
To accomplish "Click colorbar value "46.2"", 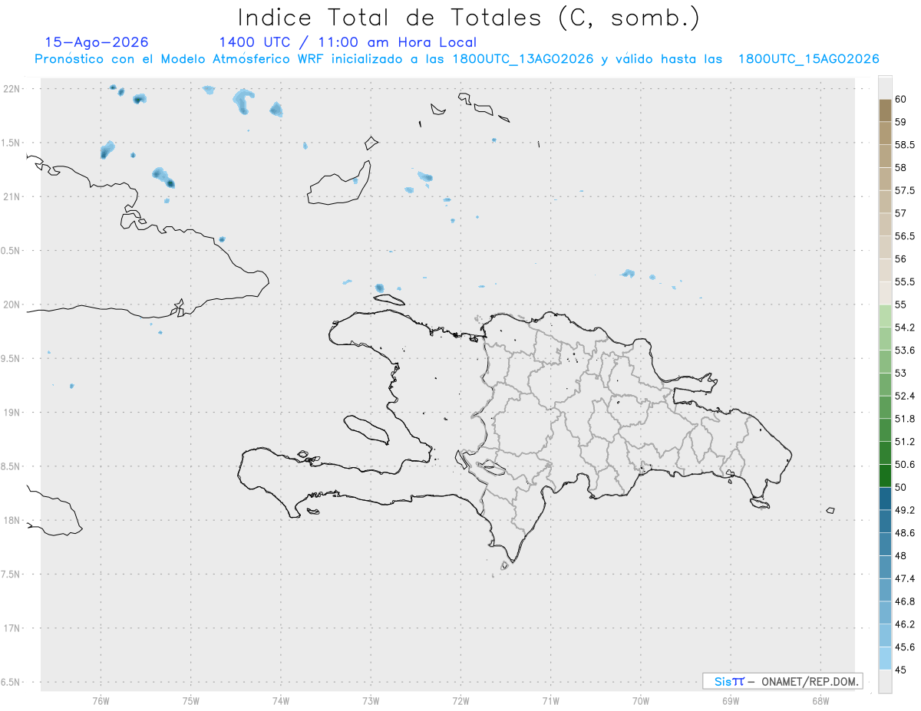I will click(904, 624).
